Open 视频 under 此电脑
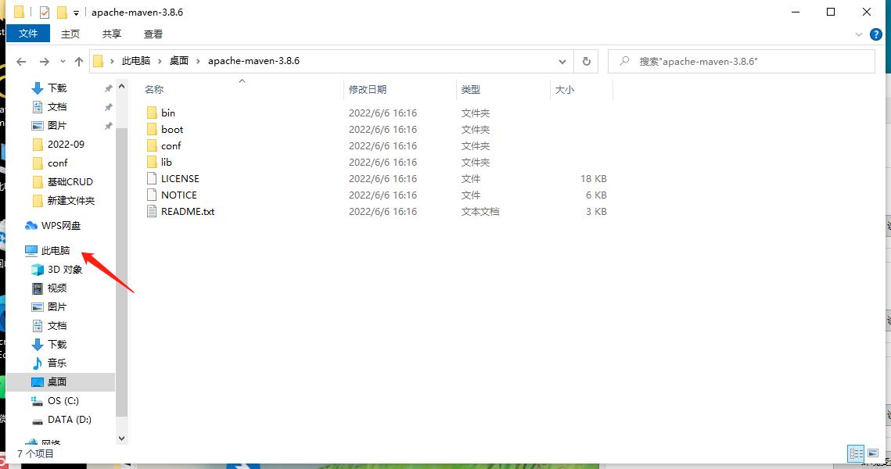Viewport: 891px width, 469px height. coord(56,288)
